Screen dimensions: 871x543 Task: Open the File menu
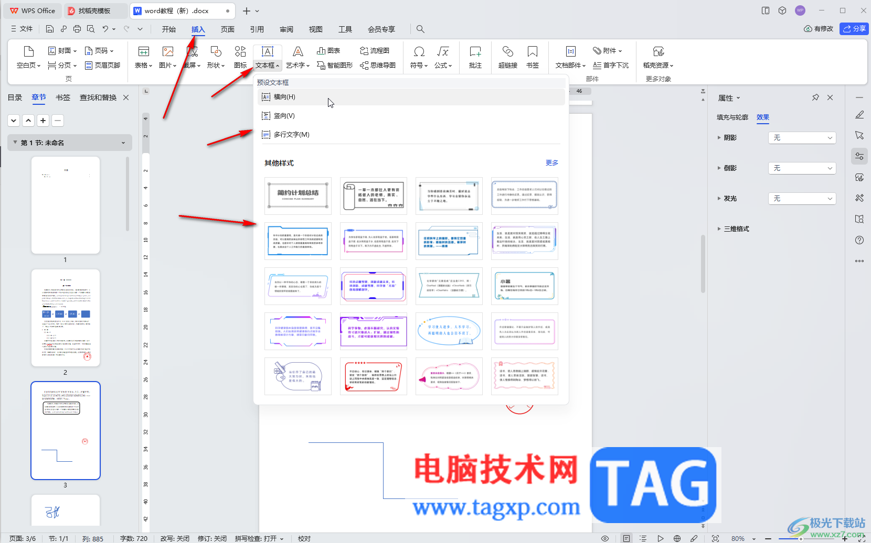(x=22, y=29)
